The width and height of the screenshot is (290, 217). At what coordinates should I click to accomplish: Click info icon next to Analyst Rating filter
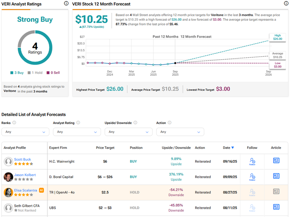(78, 123)
